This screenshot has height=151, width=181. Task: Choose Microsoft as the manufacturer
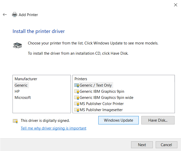(23, 98)
